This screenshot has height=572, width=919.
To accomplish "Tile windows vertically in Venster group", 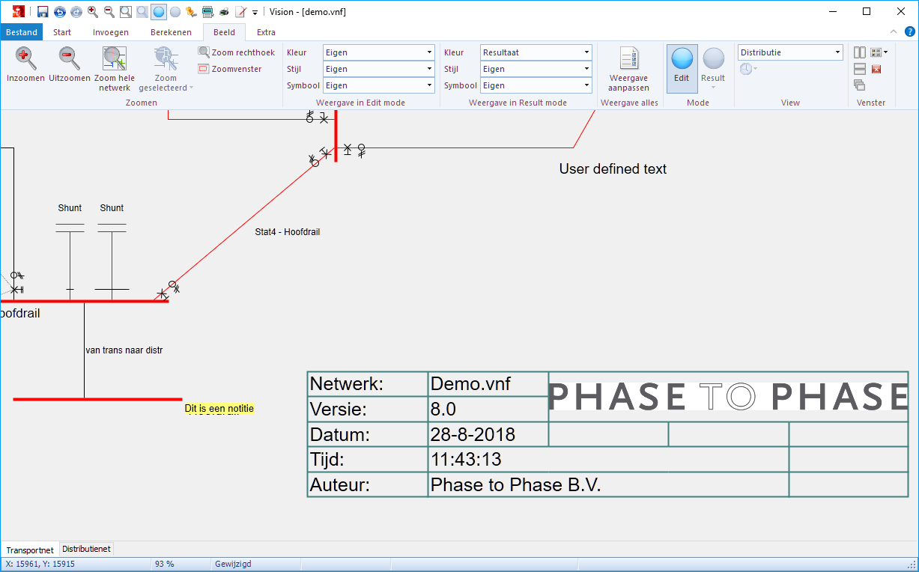I will tap(860, 52).
